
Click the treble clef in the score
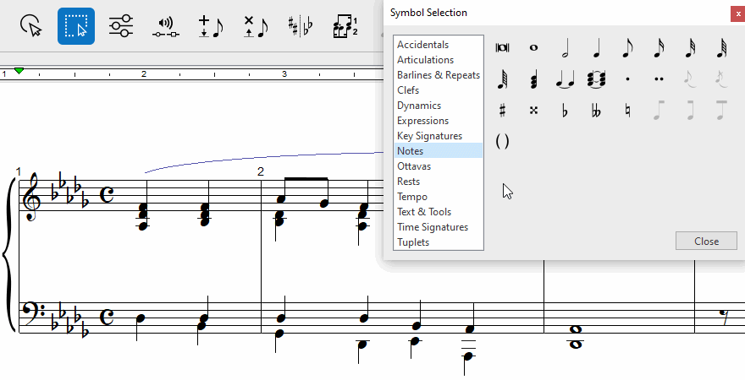click(32, 196)
